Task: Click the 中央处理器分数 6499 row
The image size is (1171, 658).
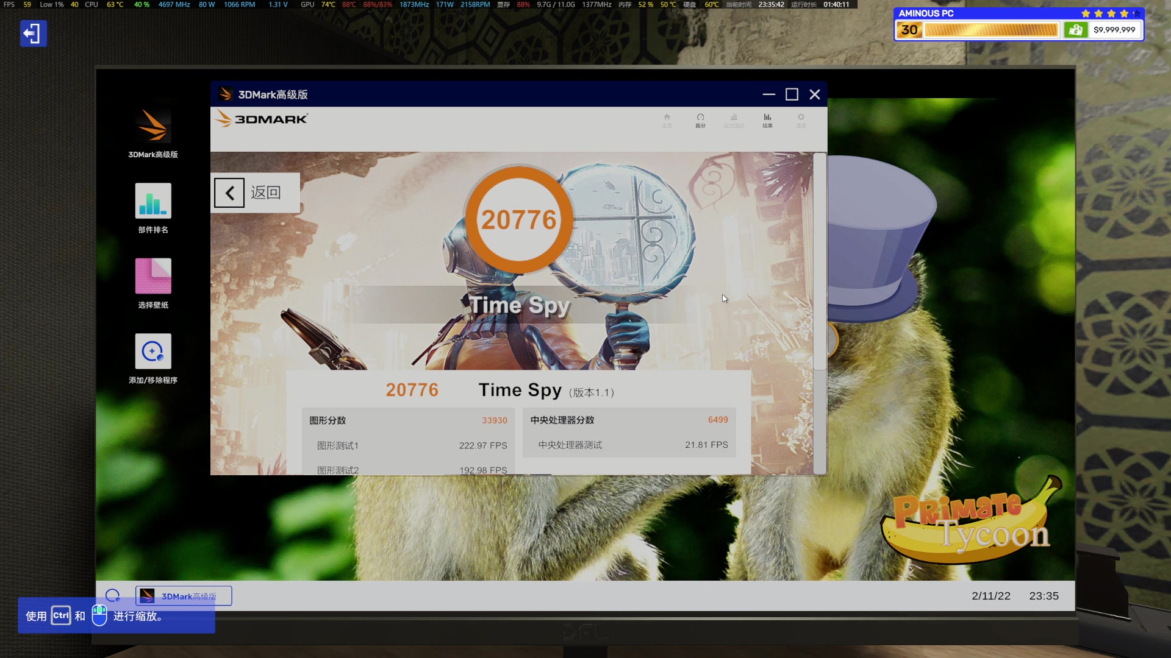Action: 629,420
